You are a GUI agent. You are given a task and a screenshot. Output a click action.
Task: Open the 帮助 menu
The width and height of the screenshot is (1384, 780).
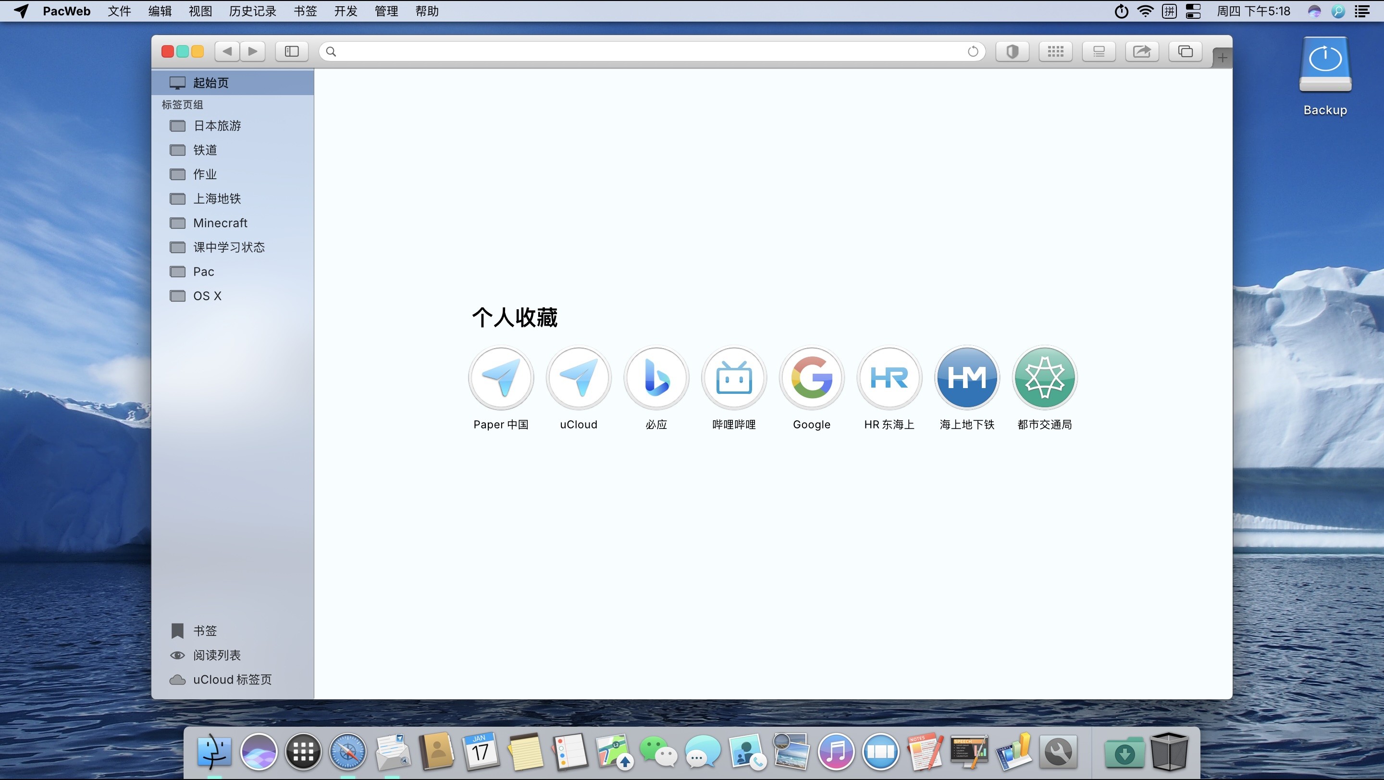[x=427, y=11]
